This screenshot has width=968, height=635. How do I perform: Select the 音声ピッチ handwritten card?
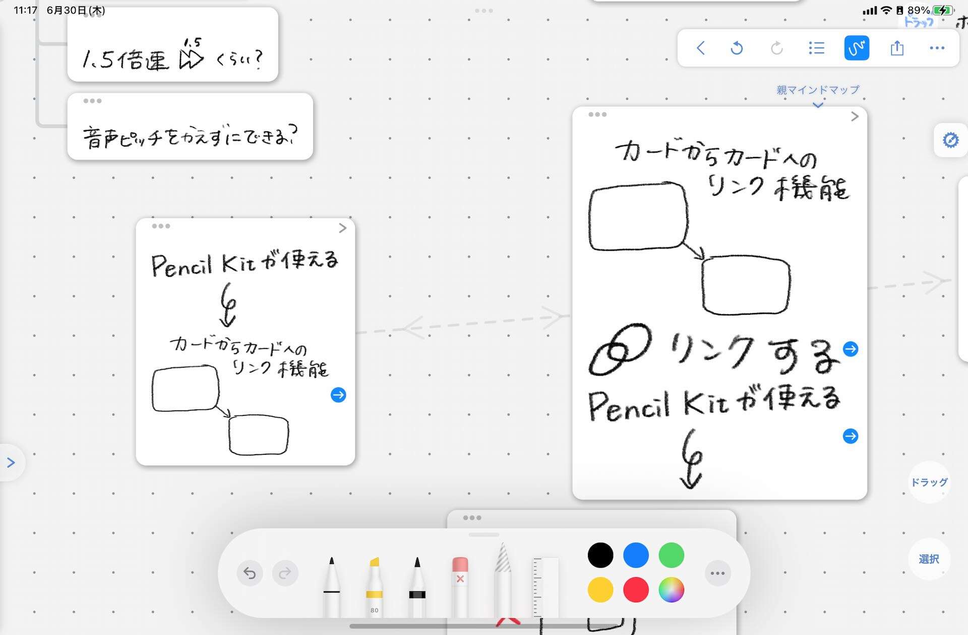coord(190,126)
